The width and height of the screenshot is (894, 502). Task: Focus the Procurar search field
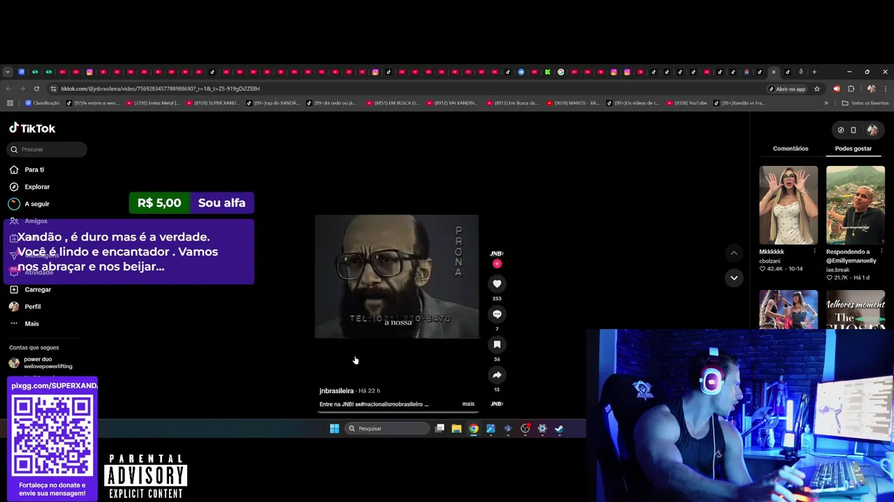point(47,149)
